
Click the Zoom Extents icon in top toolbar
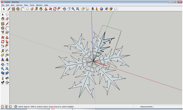click(77, 9)
